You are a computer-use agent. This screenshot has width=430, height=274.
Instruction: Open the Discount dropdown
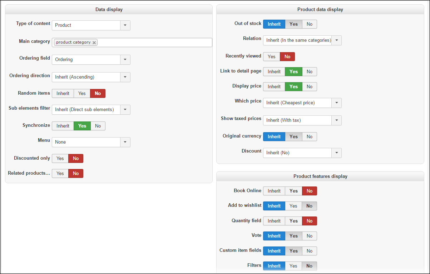click(x=336, y=153)
